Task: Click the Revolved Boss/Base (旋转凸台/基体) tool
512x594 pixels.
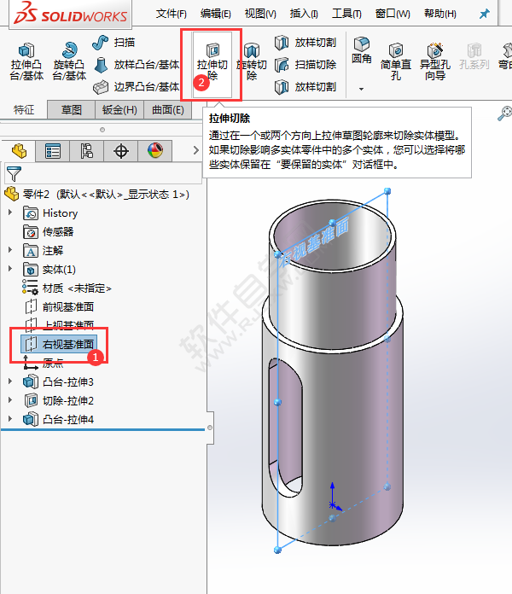Action: 69,61
